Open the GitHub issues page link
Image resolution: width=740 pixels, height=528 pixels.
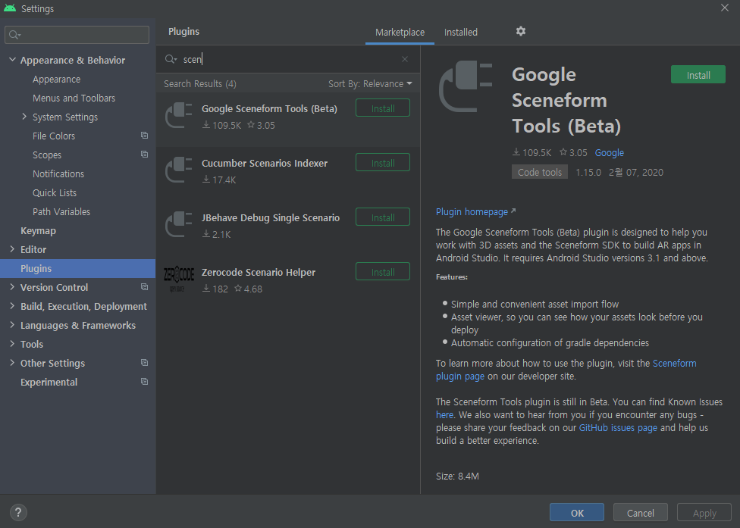click(x=618, y=427)
